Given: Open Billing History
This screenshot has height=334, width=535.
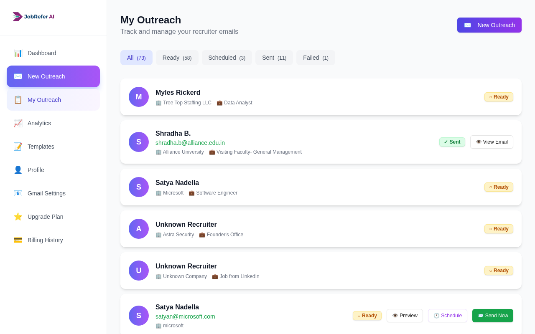Looking at the screenshot, I should tap(53, 240).
